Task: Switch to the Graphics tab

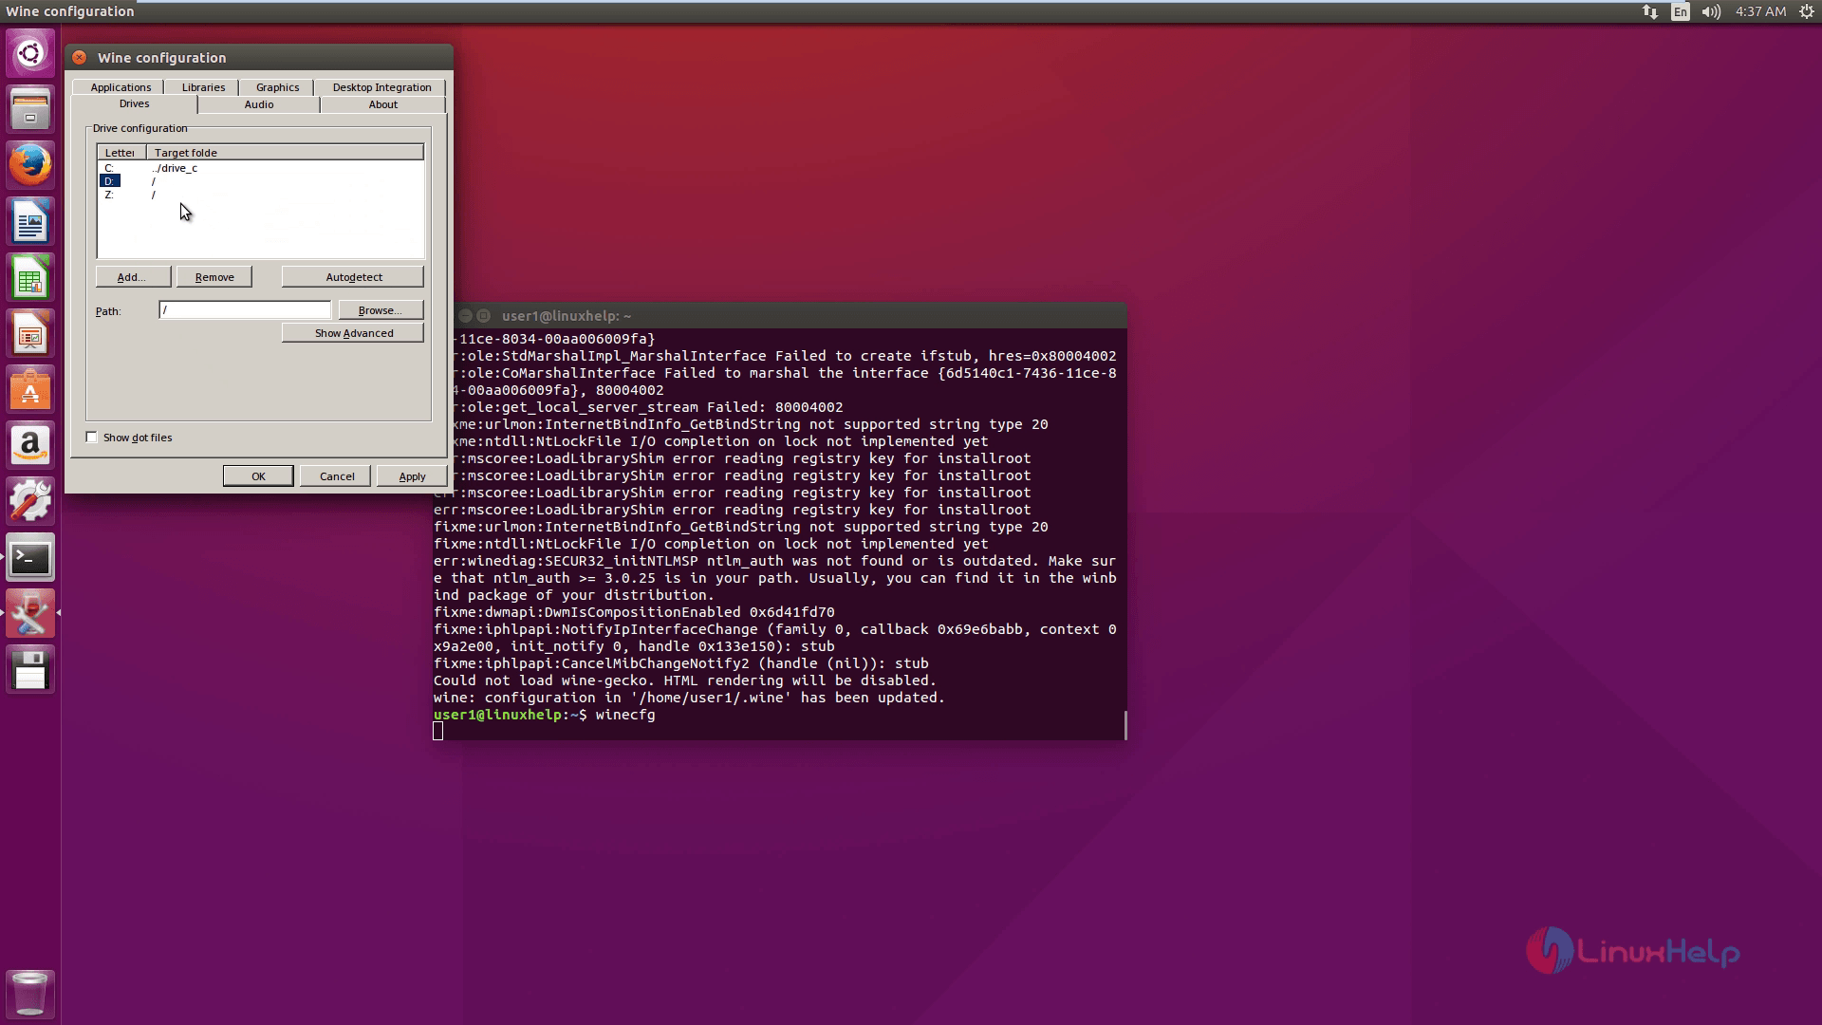Action: (277, 86)
